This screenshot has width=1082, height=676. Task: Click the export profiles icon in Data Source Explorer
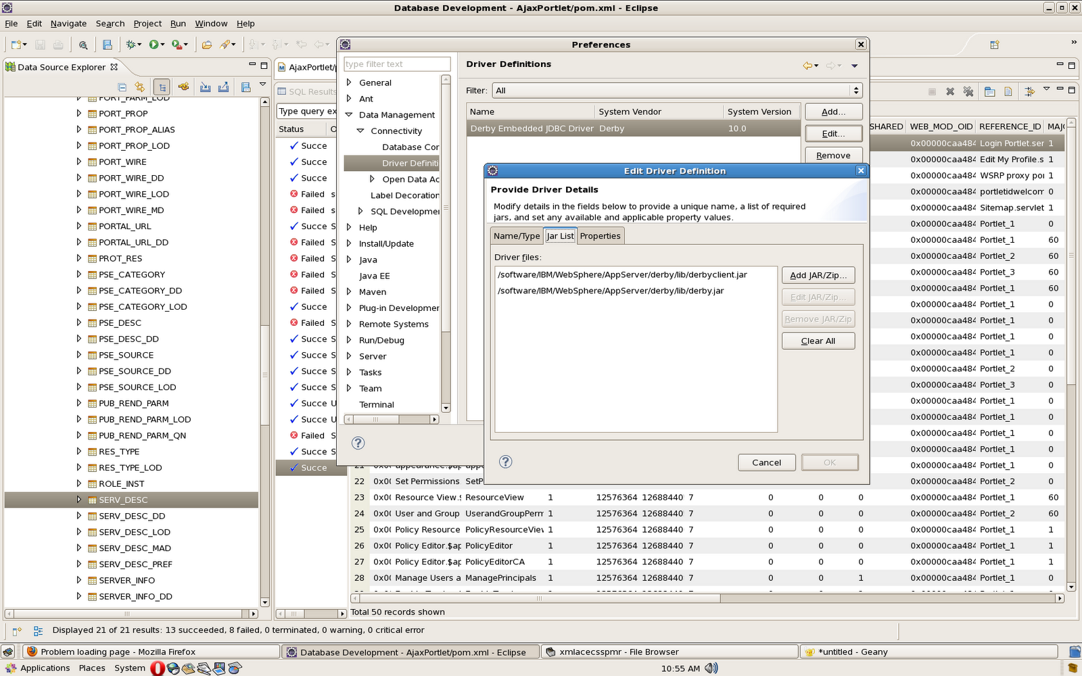tap(224, 87)
